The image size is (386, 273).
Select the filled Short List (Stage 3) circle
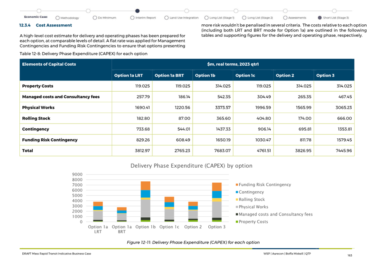(x=319, y=18)
